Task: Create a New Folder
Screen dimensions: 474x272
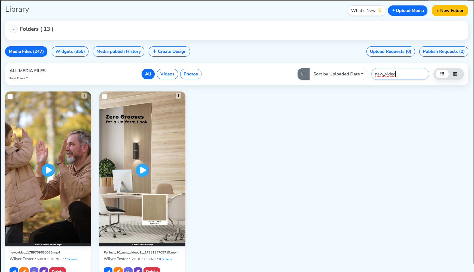Action: [x=450, y=11]
